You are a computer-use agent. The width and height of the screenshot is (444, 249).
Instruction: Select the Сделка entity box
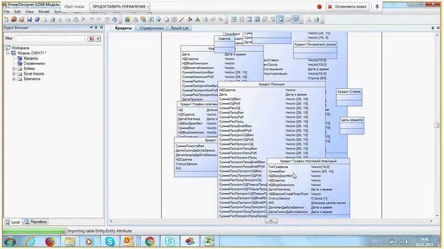tap(224, 44)
